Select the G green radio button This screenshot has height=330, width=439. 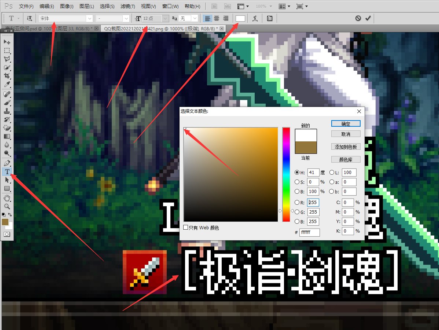click(297, 212)
